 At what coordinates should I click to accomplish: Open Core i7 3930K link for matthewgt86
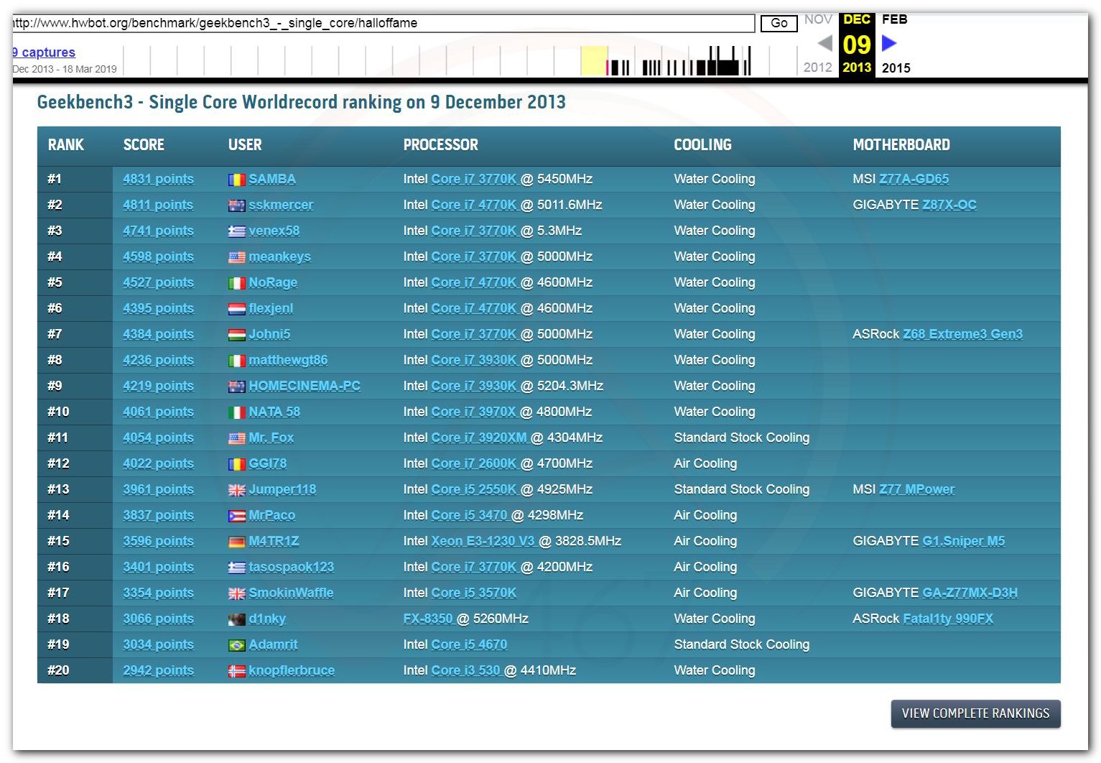[x=474, y=360]
